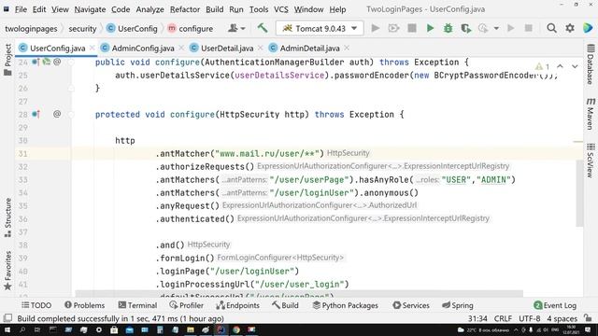The width and height of the screenshot is (598, 336).
Task: Click the UTF-8 encoding status
Action: coord(530,318)
